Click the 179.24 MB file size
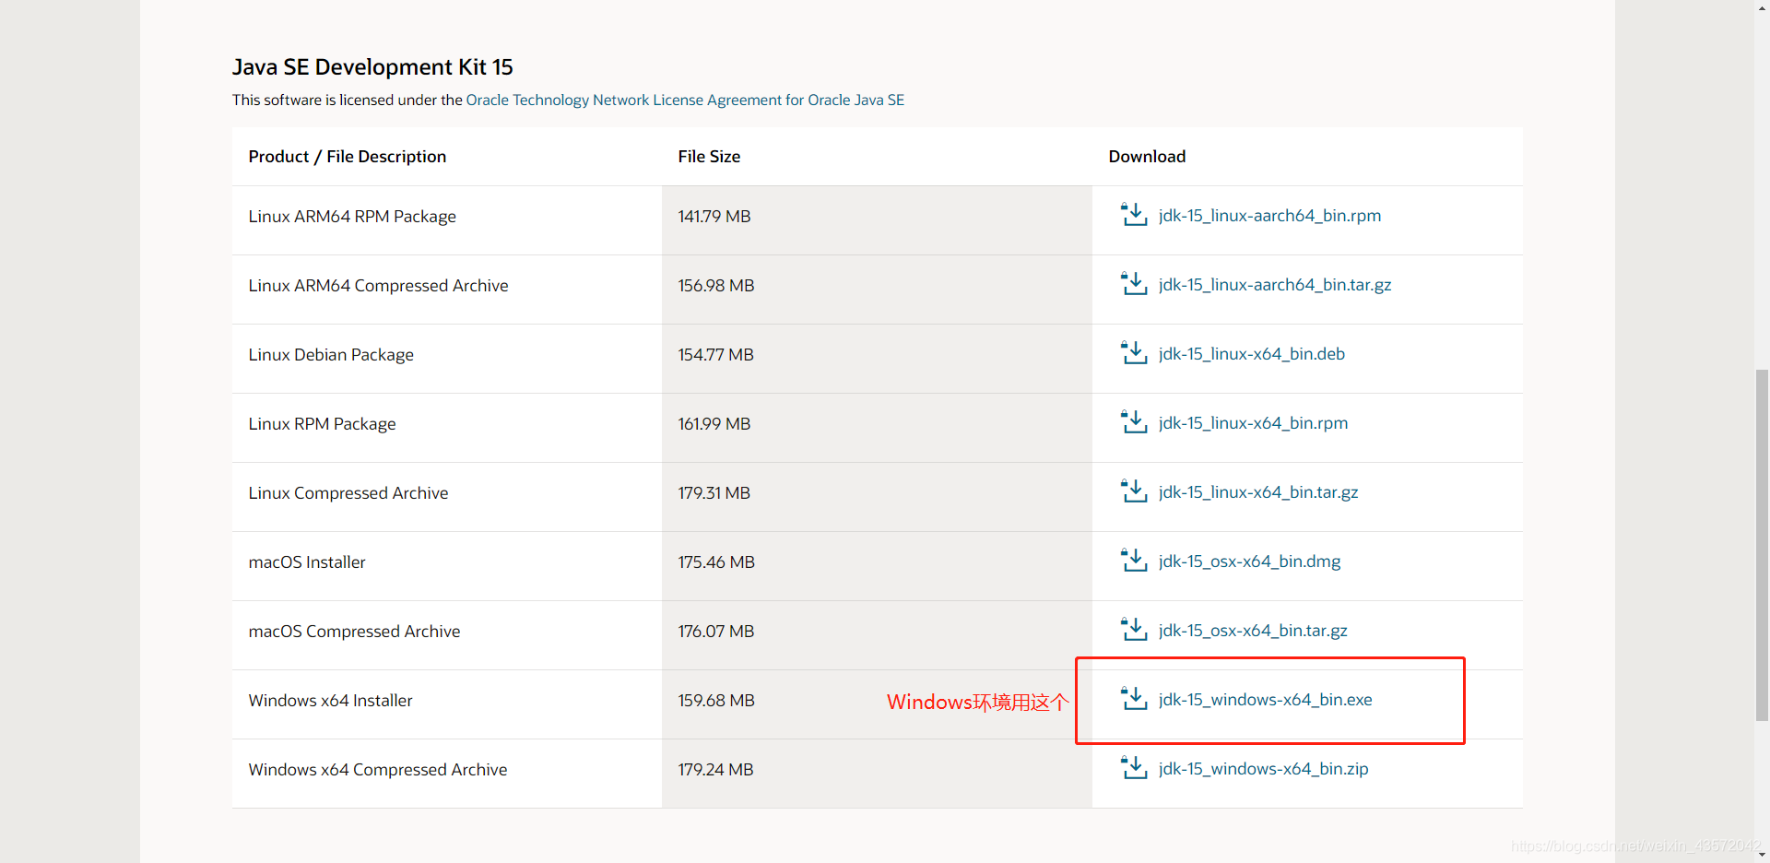The image size is (1770, 863). coord(716,770)
